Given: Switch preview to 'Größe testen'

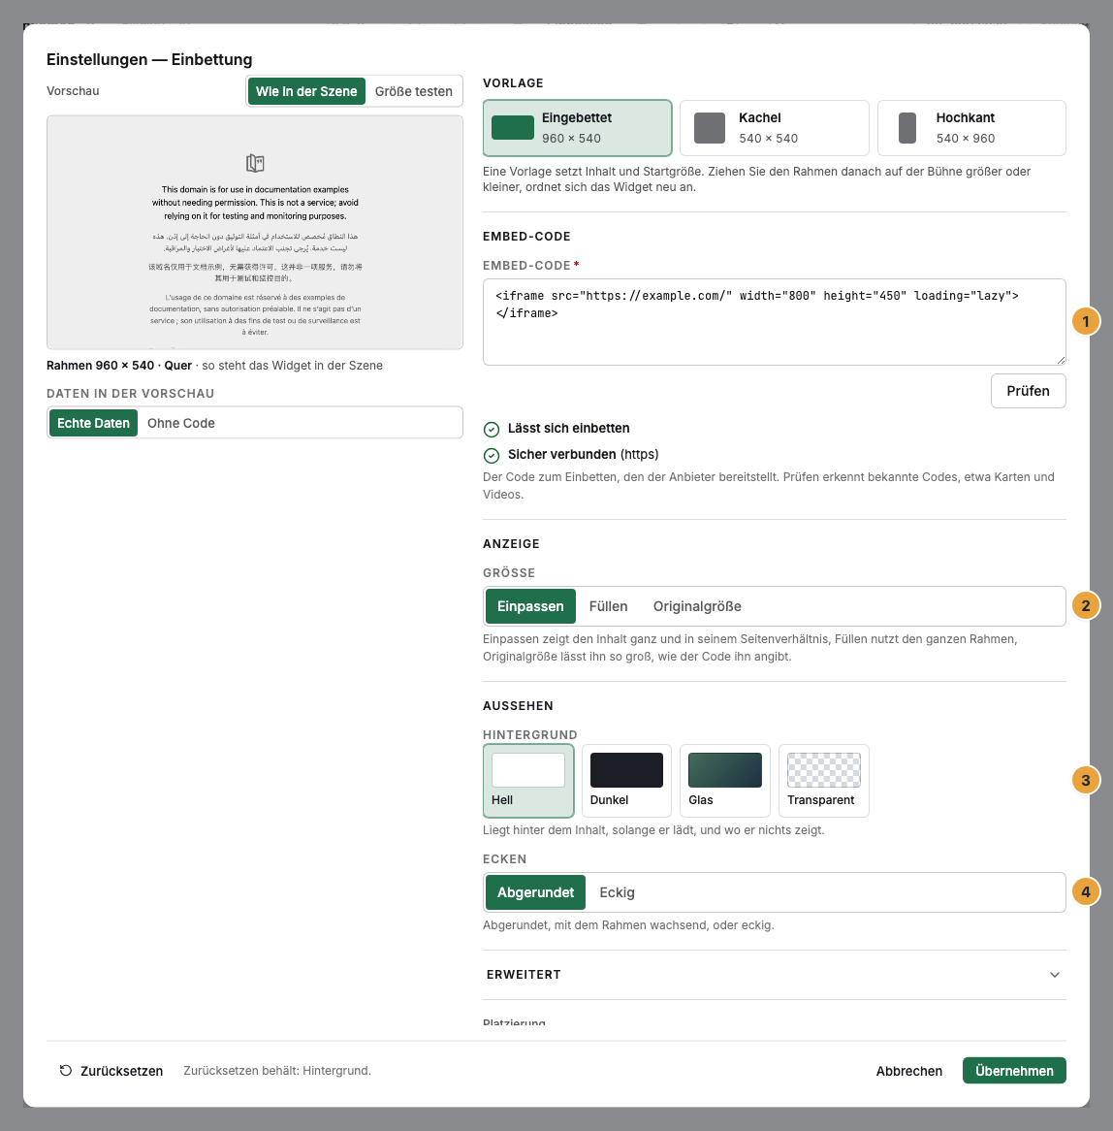Looking at the screenshot, I should click(x=414, y=91).
